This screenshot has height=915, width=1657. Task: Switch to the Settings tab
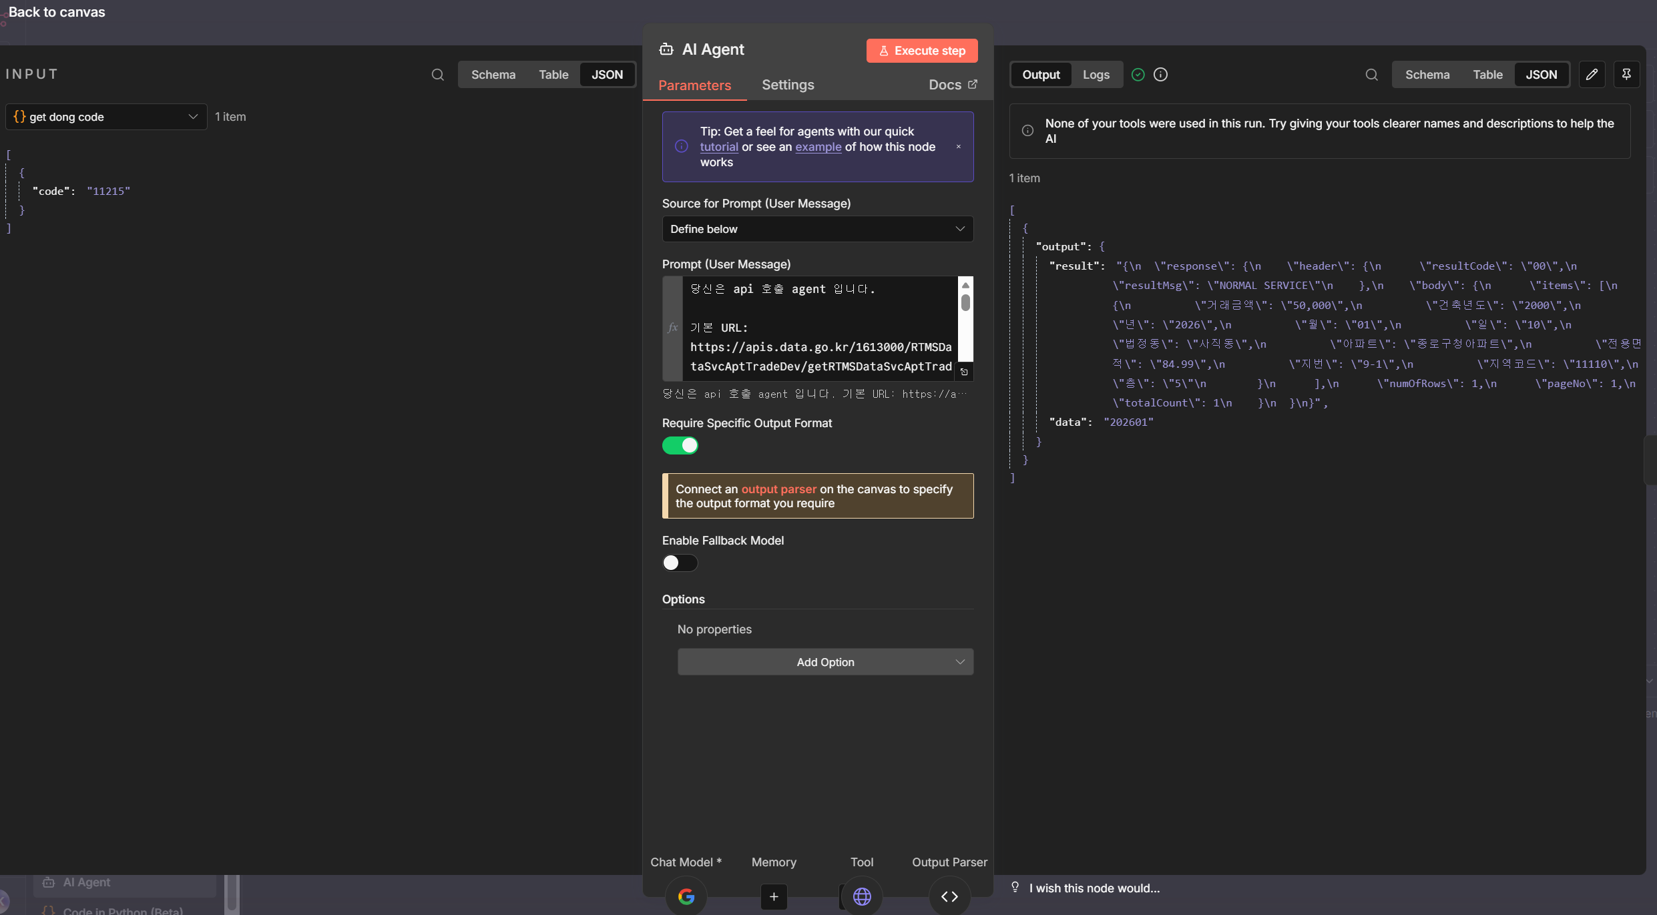pyautogui.click(x=788, y=85)
